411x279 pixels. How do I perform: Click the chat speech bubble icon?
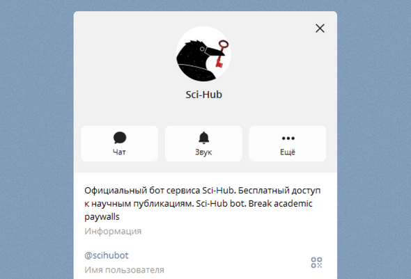coord(120,138)
